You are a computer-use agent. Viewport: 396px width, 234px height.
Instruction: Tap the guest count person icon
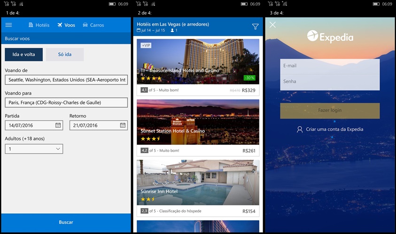pyautogui.click(x=172, y=30)
